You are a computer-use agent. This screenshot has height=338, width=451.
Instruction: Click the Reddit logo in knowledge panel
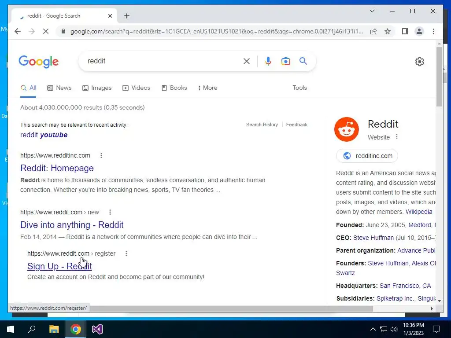point(346,129)
